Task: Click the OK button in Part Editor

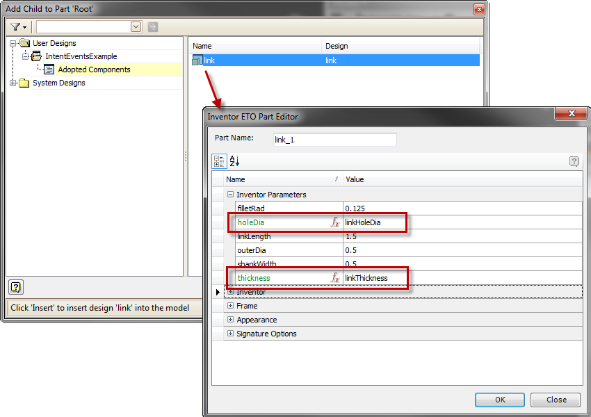Action: [x=500, y=400]
